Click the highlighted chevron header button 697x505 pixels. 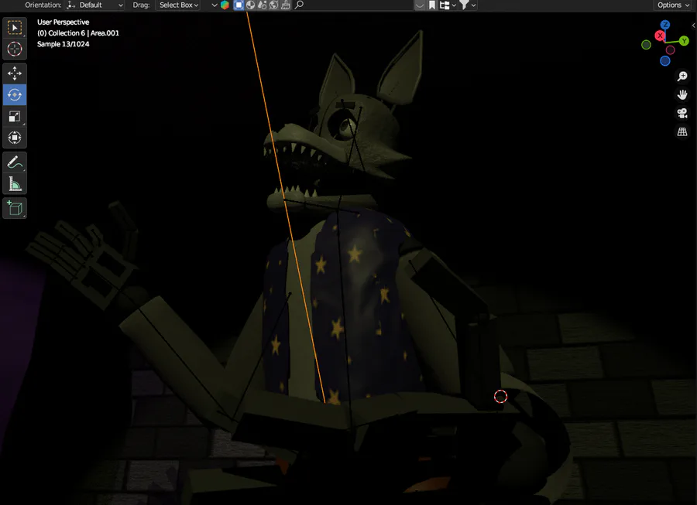[420, 5]
